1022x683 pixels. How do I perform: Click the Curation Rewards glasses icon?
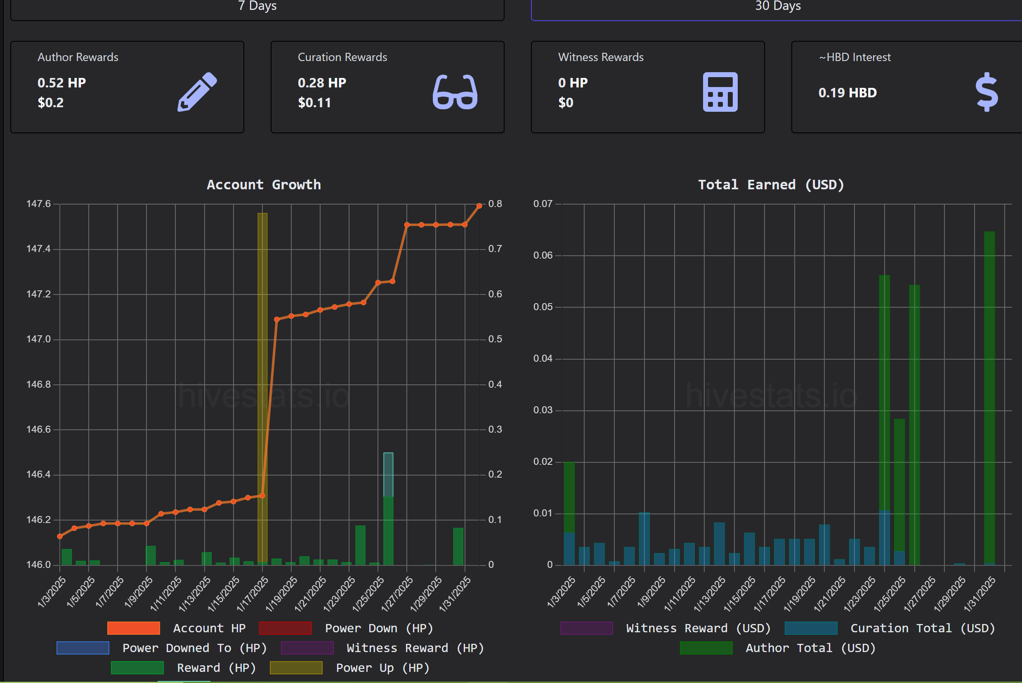coord(455,92)
